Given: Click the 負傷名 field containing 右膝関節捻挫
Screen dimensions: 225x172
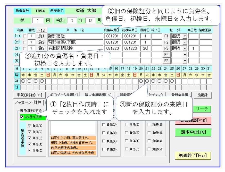Looking at the screenshot, I should [x=75, y=48].
